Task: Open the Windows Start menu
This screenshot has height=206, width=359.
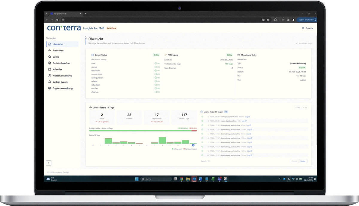Action: (x=137, y=179)
